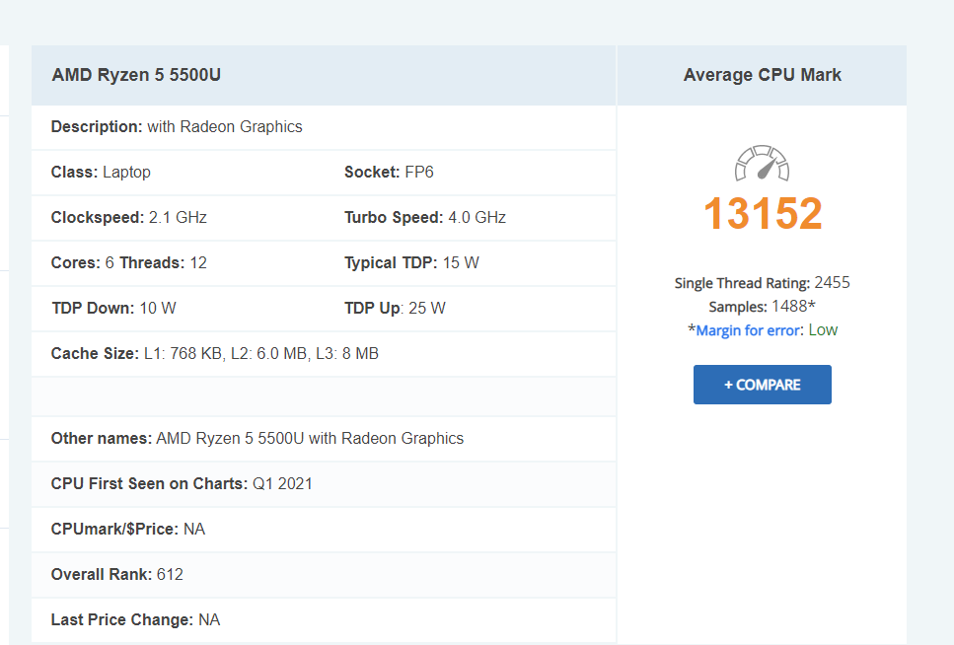Select the Other names row text

tap(257, 438)
